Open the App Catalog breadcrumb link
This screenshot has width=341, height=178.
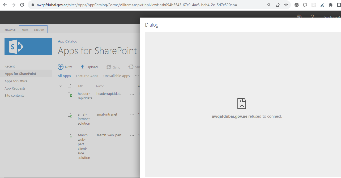pos(68,41)
